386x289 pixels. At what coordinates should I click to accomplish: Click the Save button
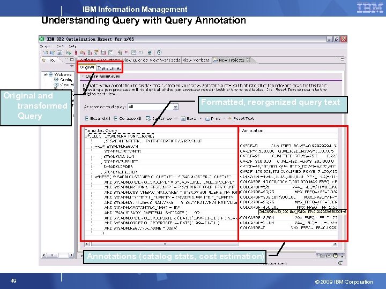tap(189, 118)
